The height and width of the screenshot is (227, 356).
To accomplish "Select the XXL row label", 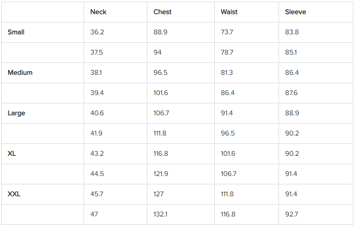I will click(14, 194).
